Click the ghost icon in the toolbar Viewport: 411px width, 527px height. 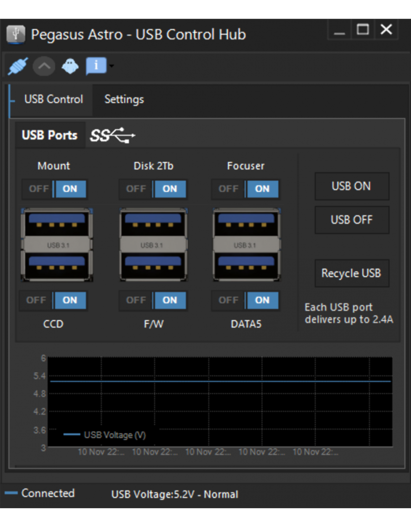pos(69,66)
